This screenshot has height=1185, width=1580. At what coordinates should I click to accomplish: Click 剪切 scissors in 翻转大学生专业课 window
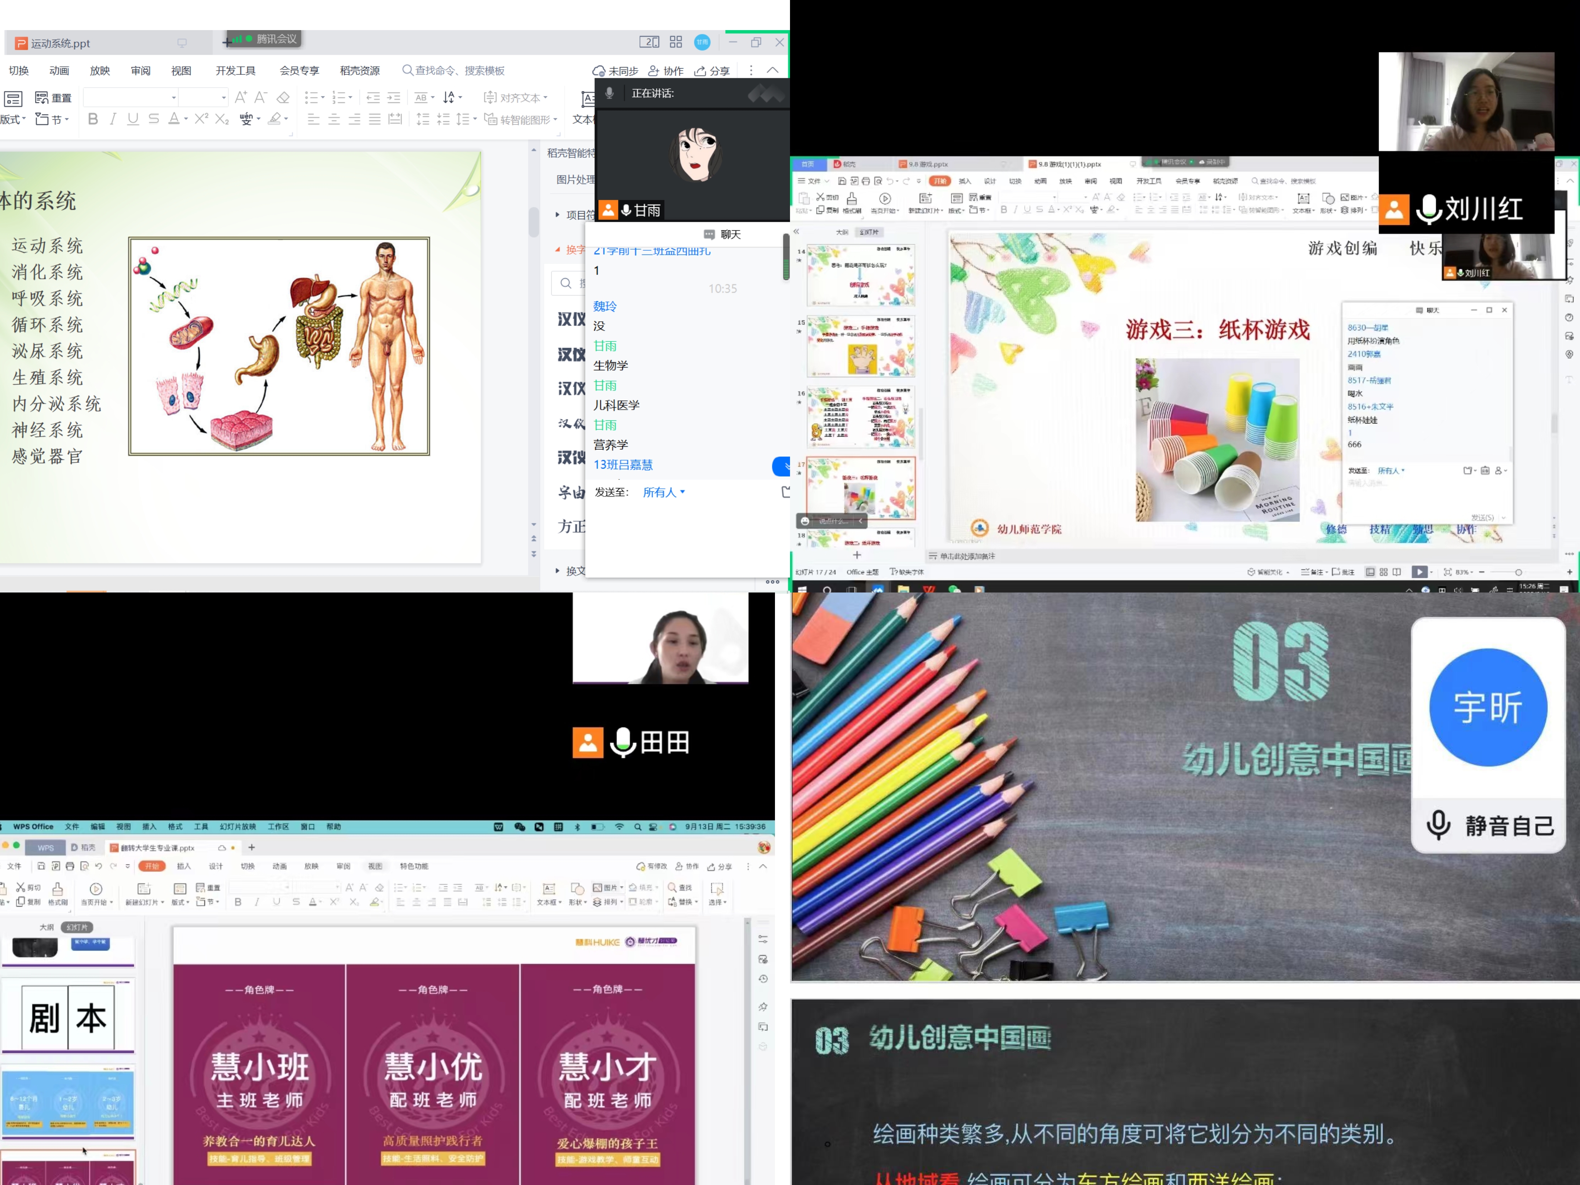(x=29, y=887)
